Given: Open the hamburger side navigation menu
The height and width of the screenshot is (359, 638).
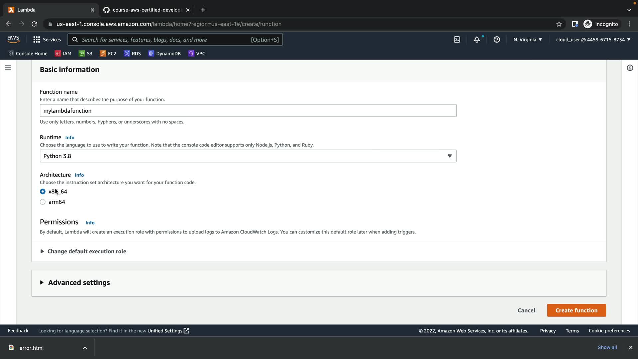Looking at the screenshot, I should tap(8, 68).
